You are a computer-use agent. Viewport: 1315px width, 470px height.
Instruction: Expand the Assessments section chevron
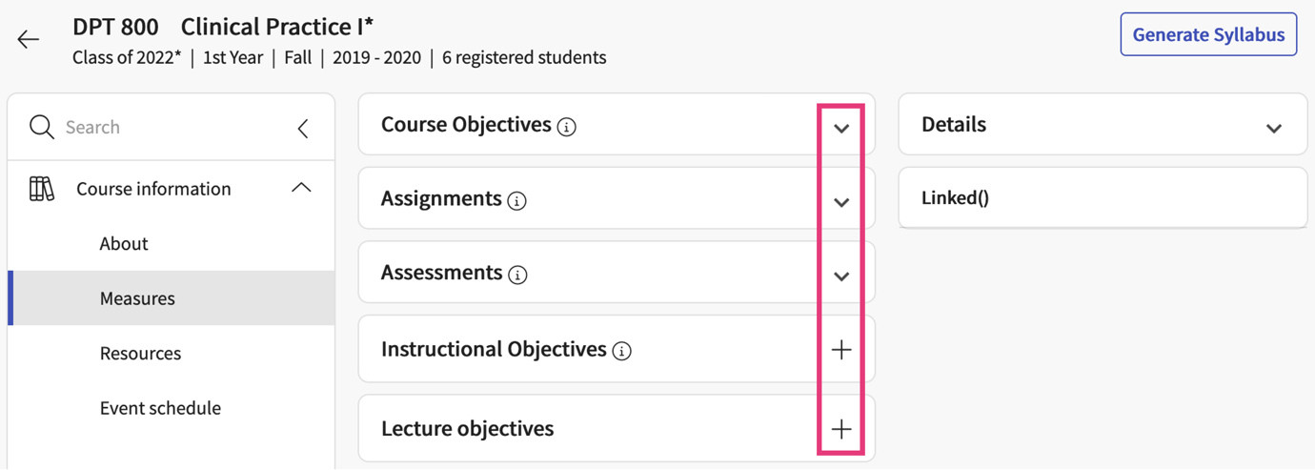coord(841,276)
